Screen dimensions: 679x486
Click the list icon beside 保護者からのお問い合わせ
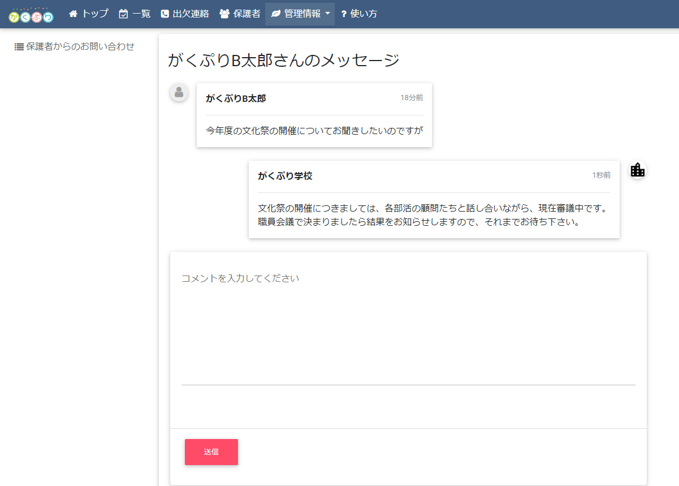click(x=18, y=46)
